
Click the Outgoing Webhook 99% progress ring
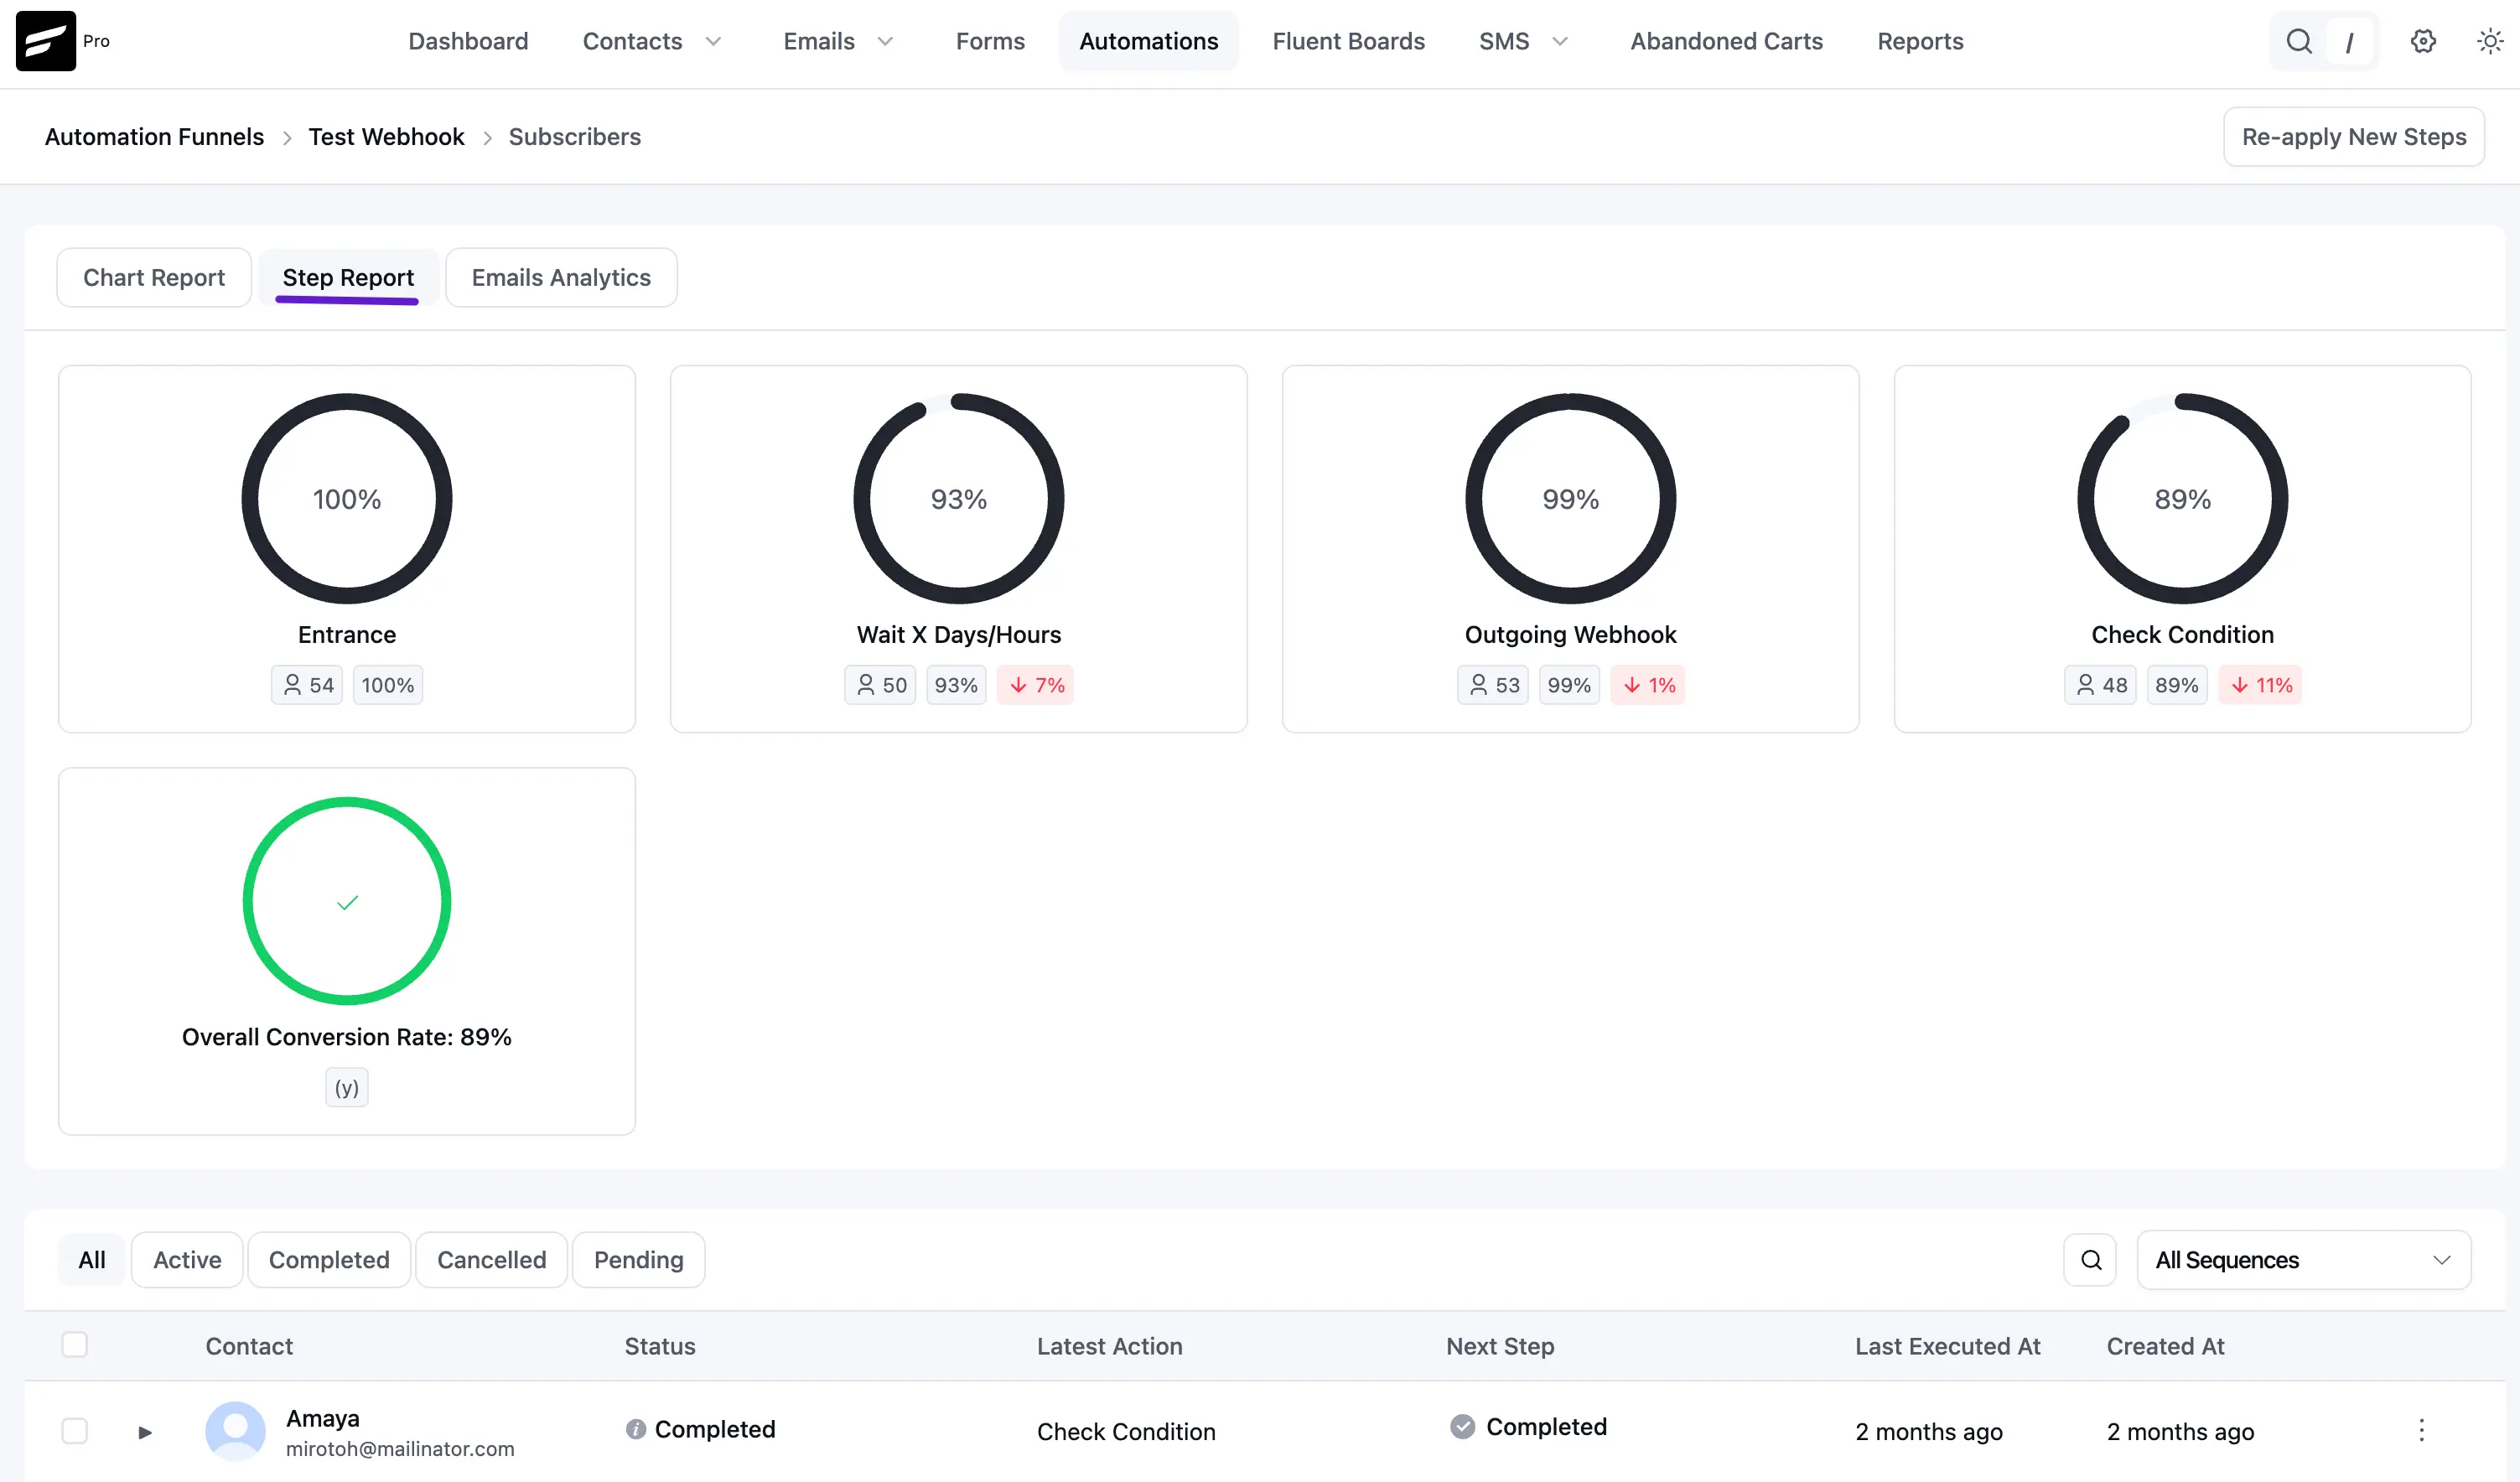(x=1571, y=498)
